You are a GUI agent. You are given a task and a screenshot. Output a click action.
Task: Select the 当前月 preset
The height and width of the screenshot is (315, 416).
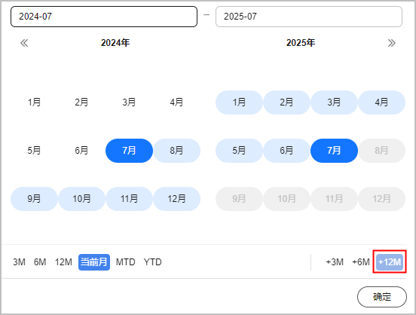tap(94, 262)
